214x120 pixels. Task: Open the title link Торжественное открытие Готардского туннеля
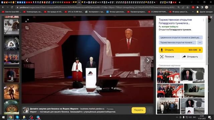tap(175, 21)
